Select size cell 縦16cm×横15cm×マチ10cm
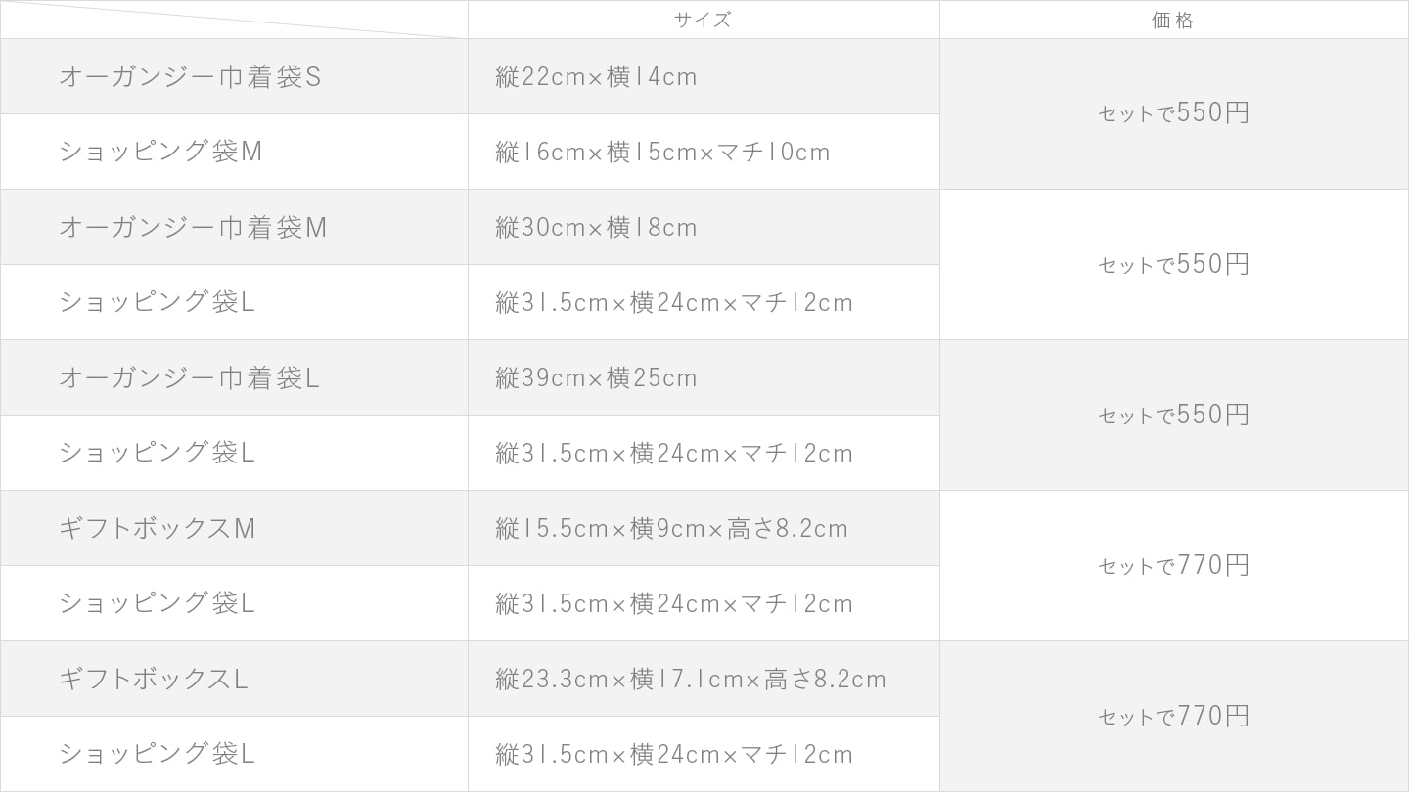The image size is (1409, 792). 662,153
